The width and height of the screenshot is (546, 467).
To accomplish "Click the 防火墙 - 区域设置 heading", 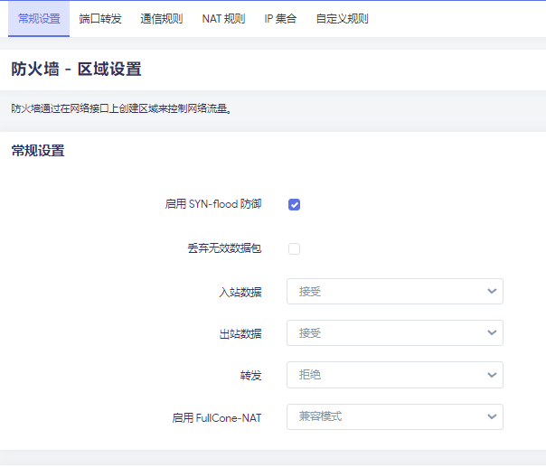I will point(76,69).
